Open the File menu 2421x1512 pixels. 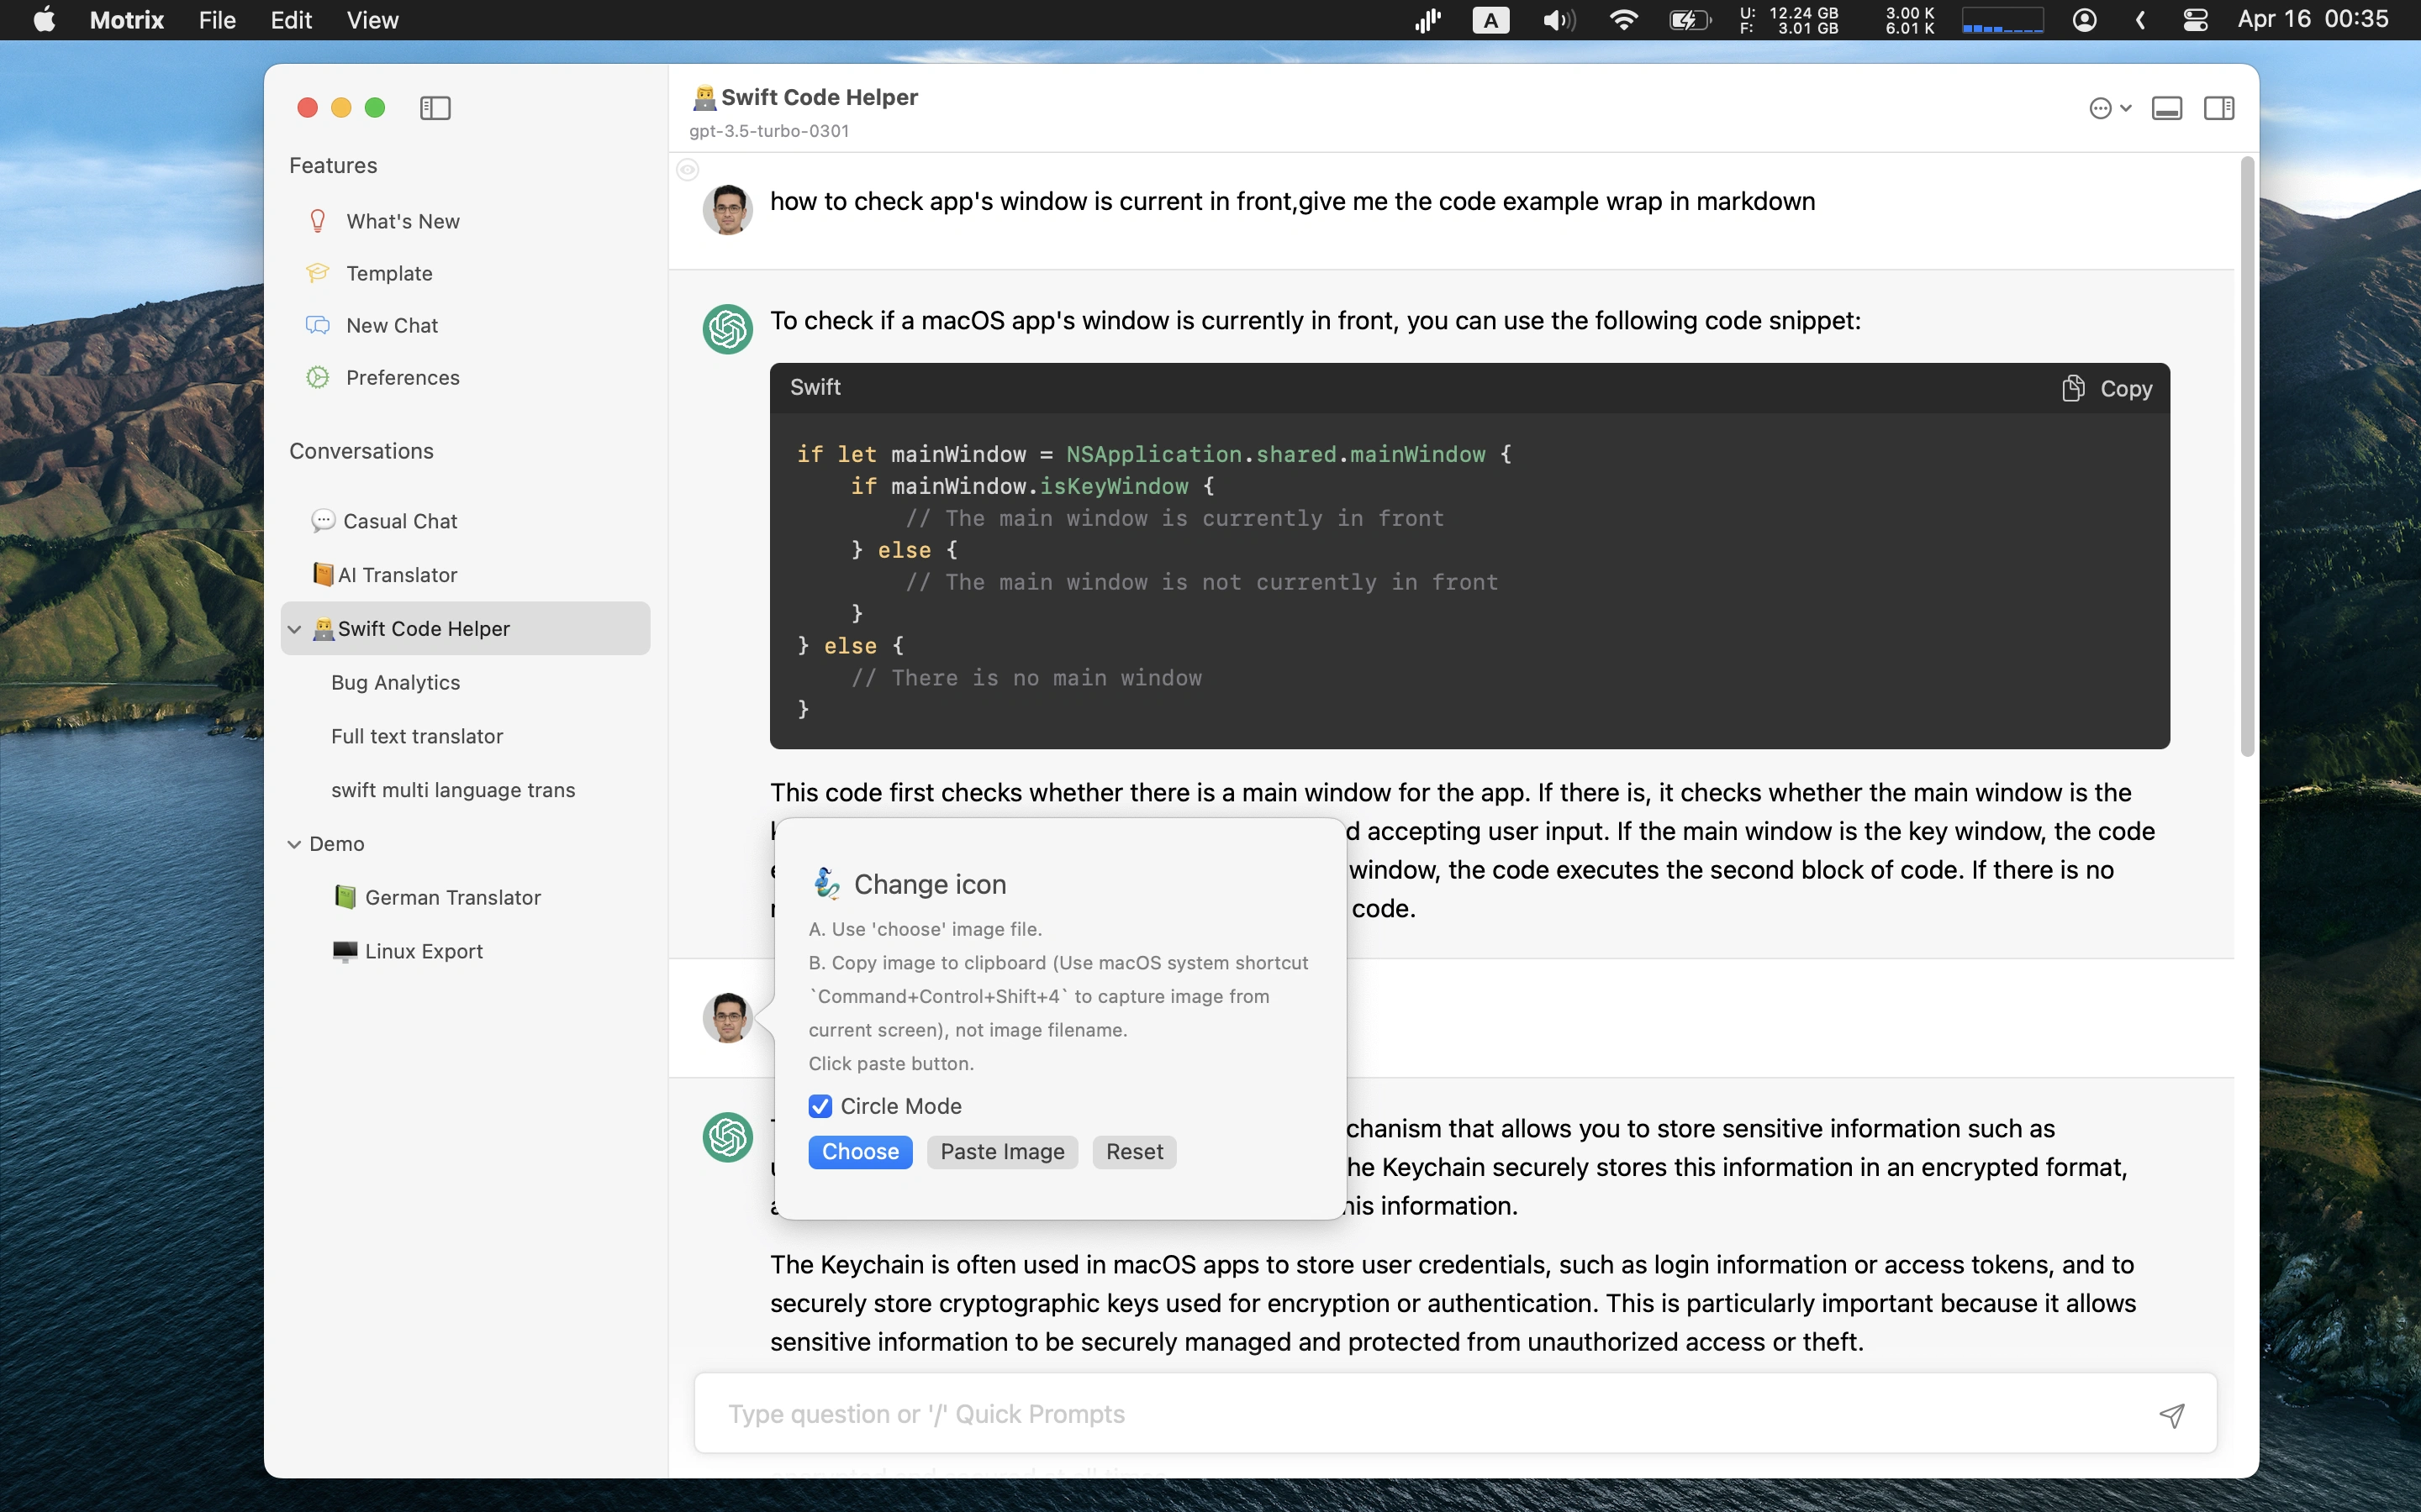pyautogui.click(x=216, y=20)
